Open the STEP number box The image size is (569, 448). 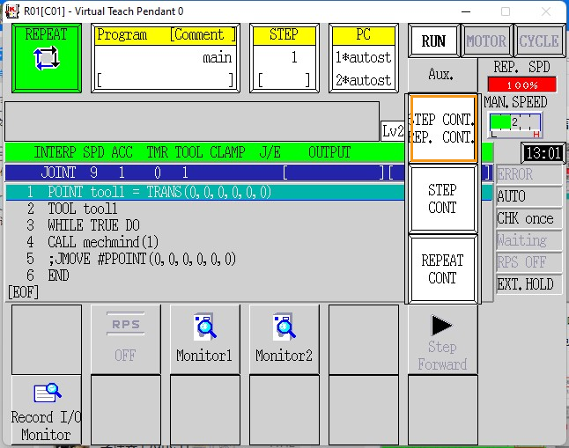point(284,58)
